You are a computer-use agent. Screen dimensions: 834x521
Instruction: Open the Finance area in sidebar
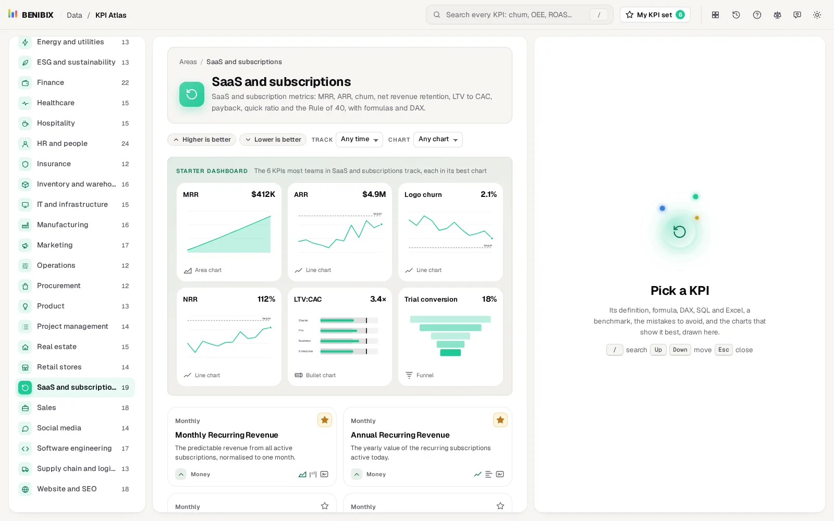pyautogui.click(x=75, y=83)
